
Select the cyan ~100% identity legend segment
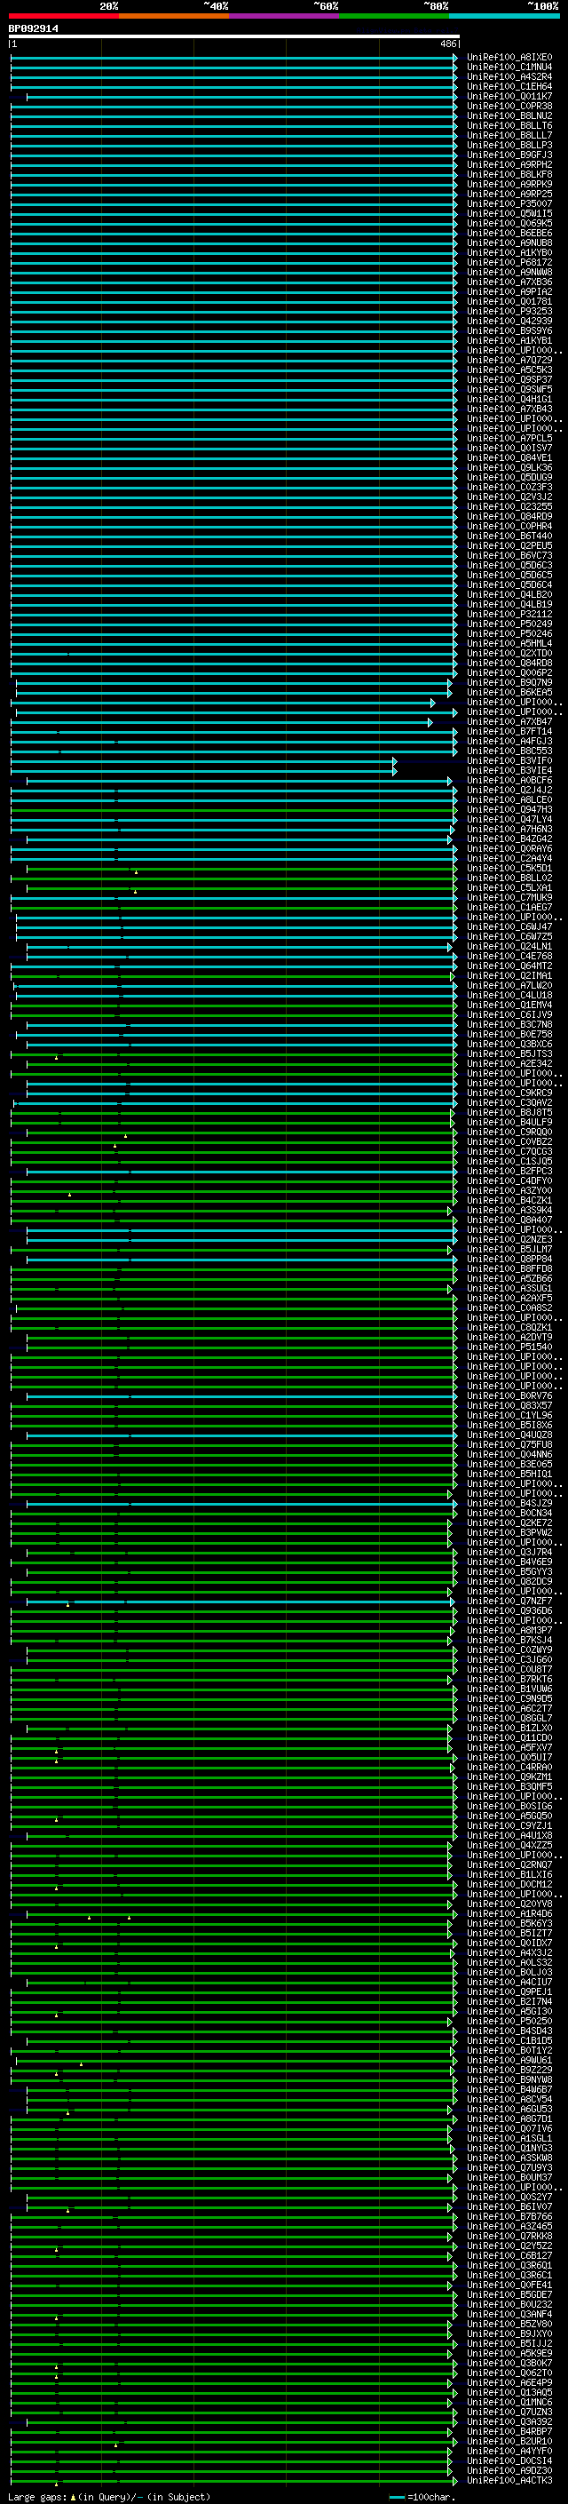[504, 17]
